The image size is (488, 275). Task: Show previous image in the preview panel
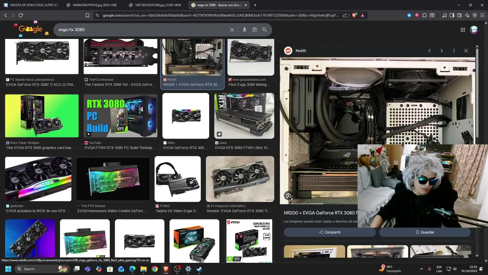[429, 50]
